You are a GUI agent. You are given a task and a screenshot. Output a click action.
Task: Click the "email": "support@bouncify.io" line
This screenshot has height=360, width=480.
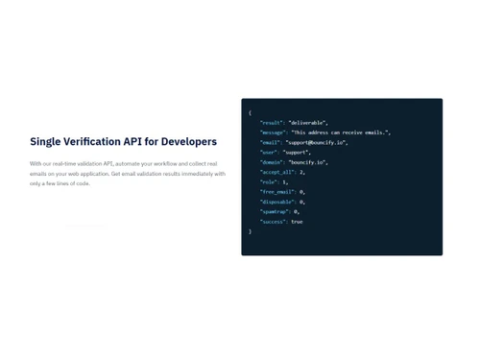pyautogui.click(x=303, y=143)
